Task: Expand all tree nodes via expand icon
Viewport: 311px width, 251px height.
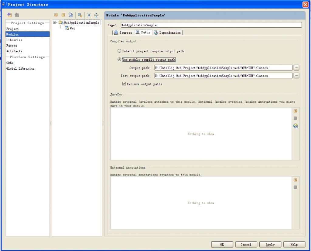Action: coord(88,15)
